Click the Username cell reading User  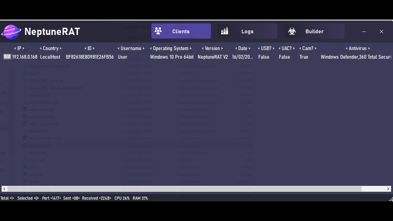point(123,57)
